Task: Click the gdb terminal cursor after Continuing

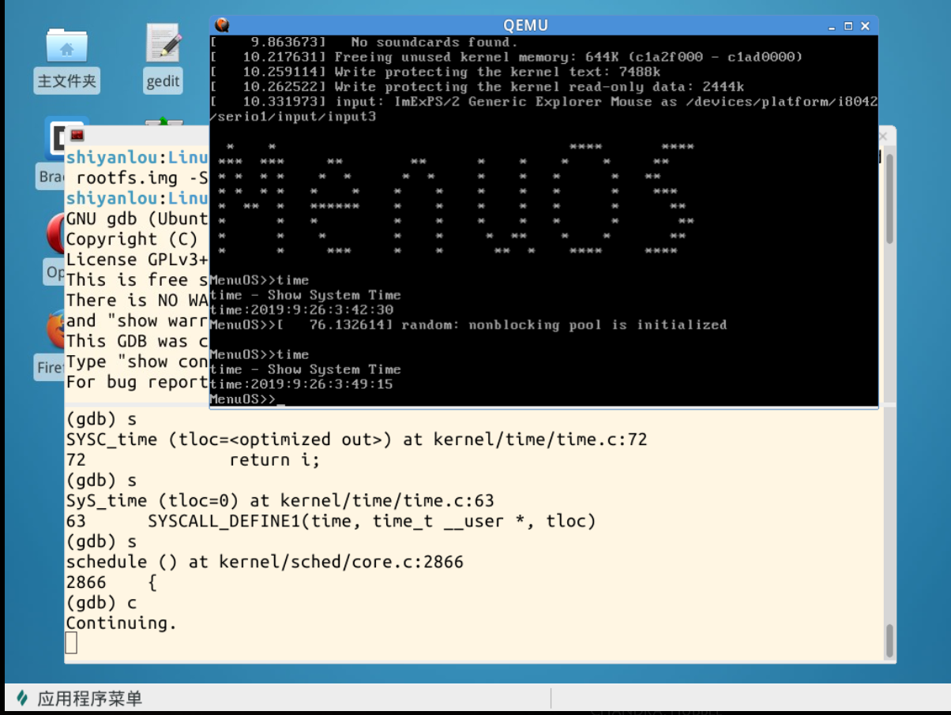Action: click(72, 643)
